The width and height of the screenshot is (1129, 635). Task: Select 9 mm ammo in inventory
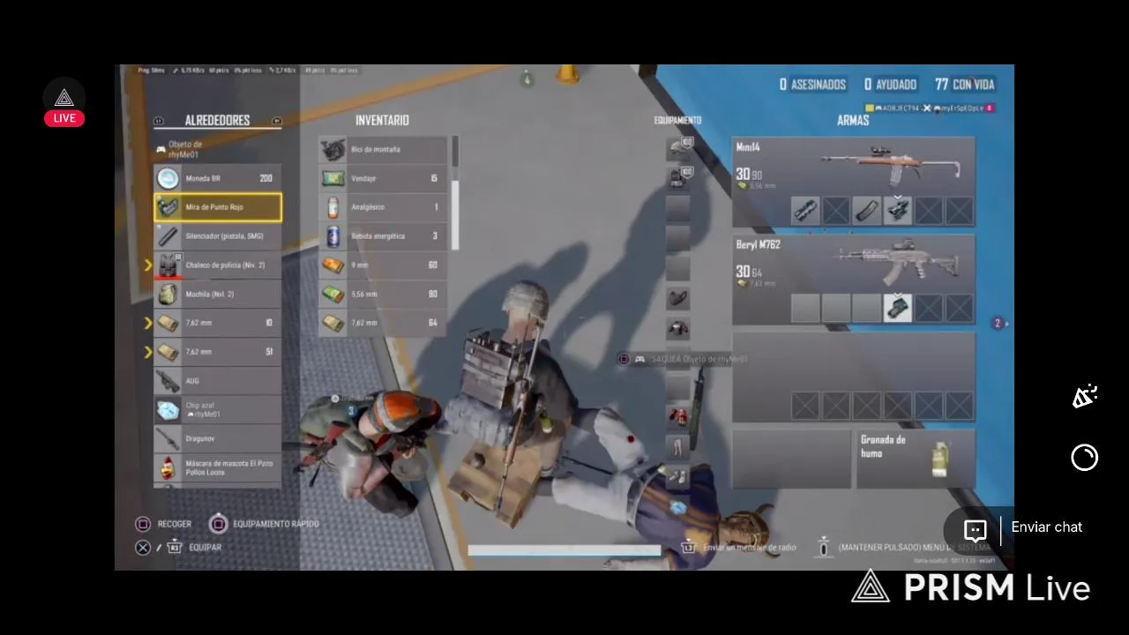pos(383,265)
